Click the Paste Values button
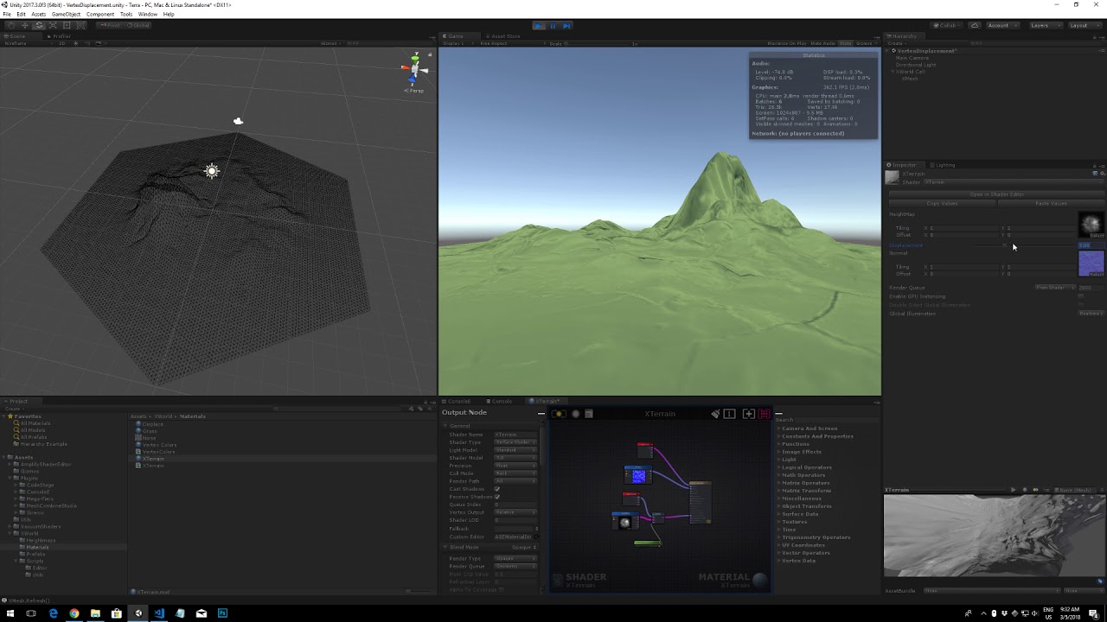The width and height of the screenshot is (1107, 622). (x=1051, y=204)
